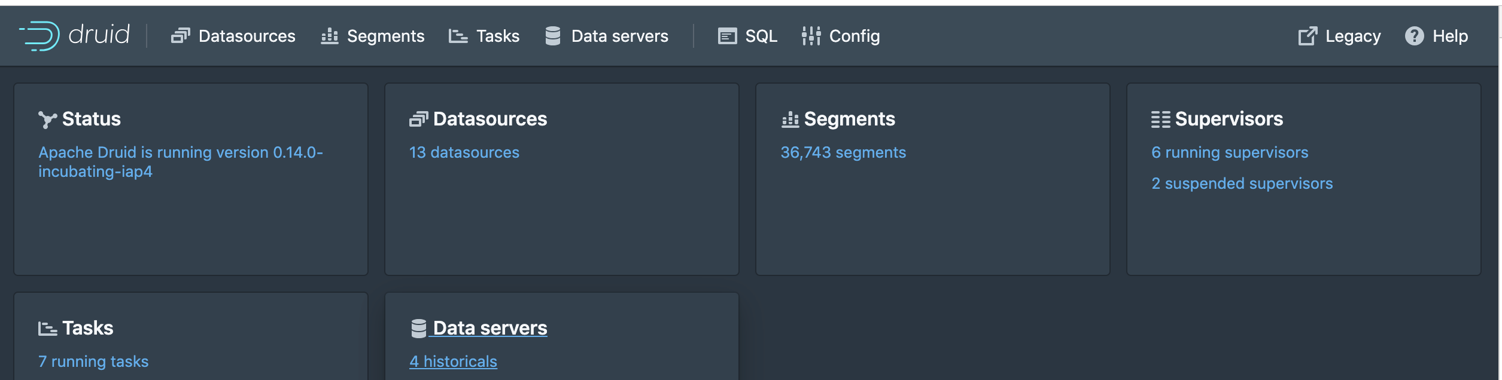Click the Supervisors card list icon
This screenshot has width=1502, height=380.
click(1160, 119)
